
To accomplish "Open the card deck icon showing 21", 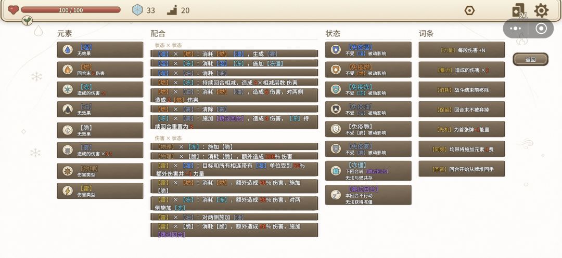I will [x=519, y=11].
